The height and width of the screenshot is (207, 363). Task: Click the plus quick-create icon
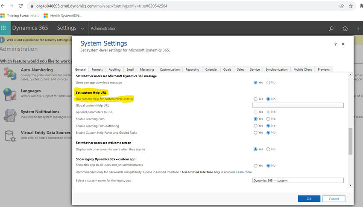359,29
